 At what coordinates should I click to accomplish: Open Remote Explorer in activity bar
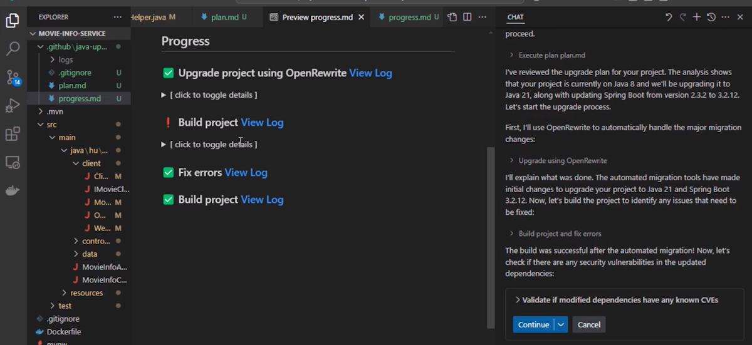pyautogui.click(x=13, y=163)
